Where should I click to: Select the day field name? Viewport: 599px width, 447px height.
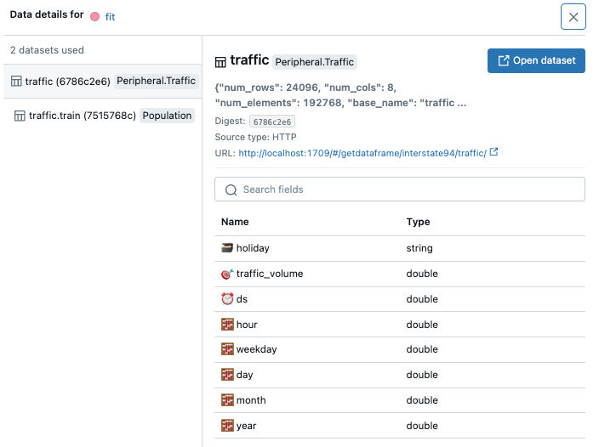[x=244, y=375]
